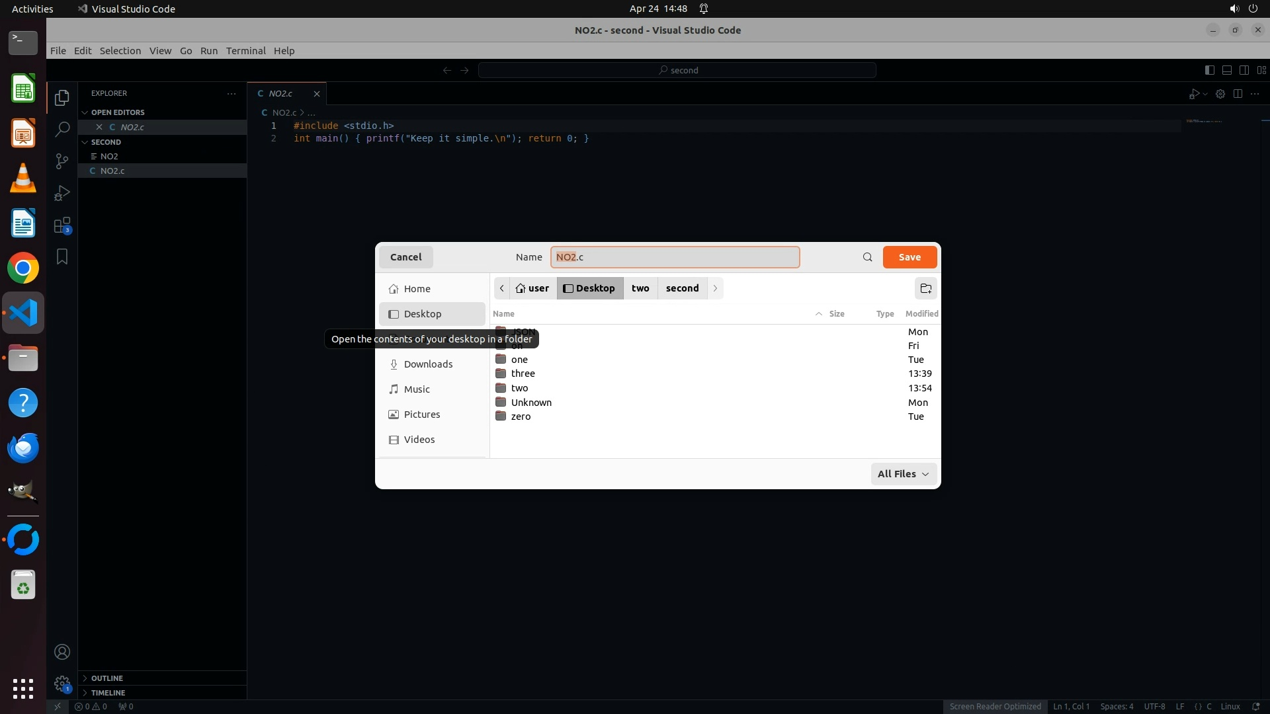Open the Selection menu
Image resolution: width=1270 pixels, height=714 pixels.
[120, 51]
